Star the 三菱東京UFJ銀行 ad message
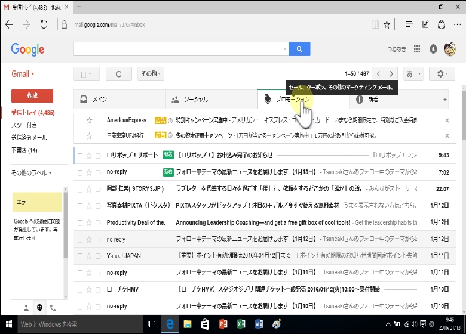 pyautogui.click(x=89, y=136)
